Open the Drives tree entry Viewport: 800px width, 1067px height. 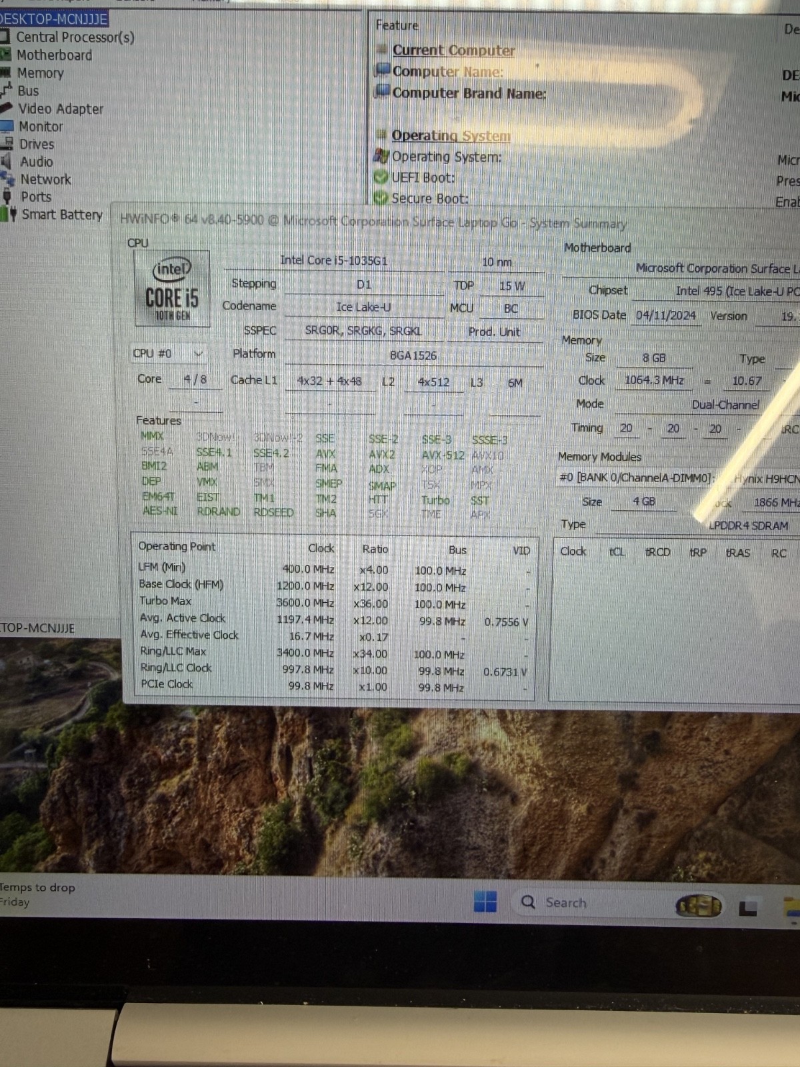[x=37, y=144]
